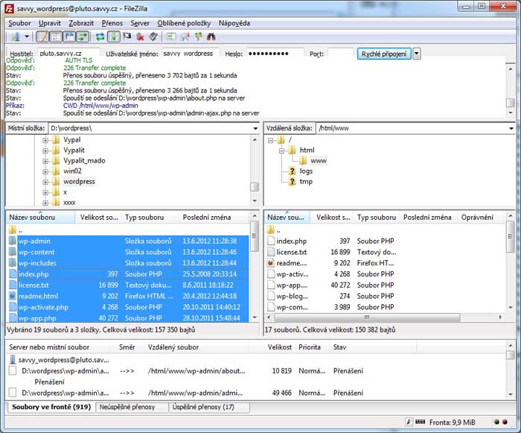Select remote license.txt file icon
The height and width of the screenshot is (433, 521).
tap(271, 252)
